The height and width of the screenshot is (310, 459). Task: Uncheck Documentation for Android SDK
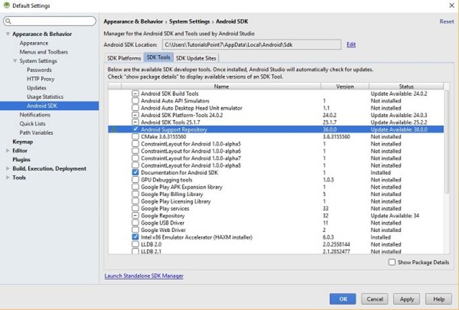[135, 173]
